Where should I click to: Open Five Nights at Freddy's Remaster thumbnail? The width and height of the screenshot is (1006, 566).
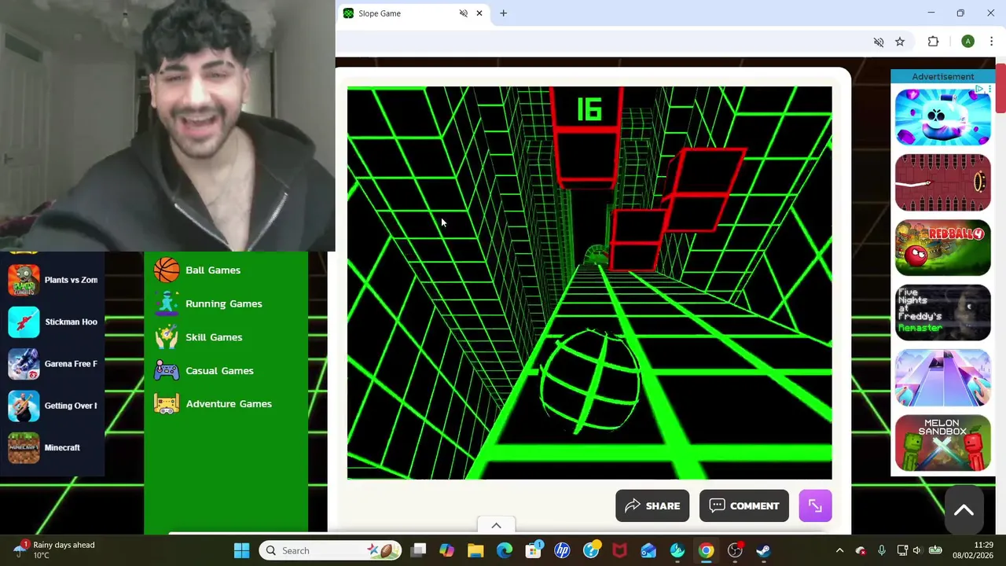[942, 313]
